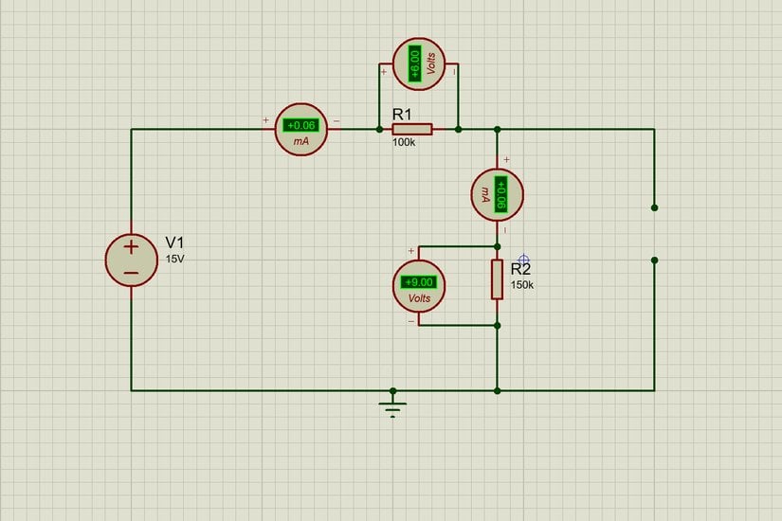Click the horizontal mA ammeter left of R1
This screenshot has height=521, width=782.
click(301, 130)
